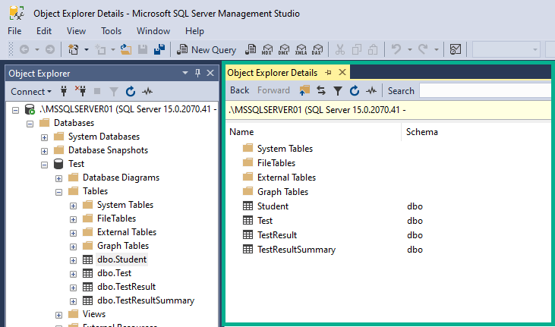
Task: Click the Save floppy disk icon
Action: pos(142,49)
